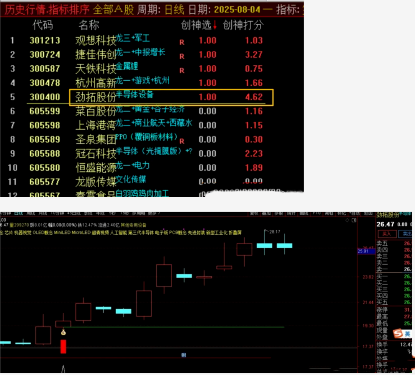Click the blue 25.91 price label on axis

[x=363, y=251]
